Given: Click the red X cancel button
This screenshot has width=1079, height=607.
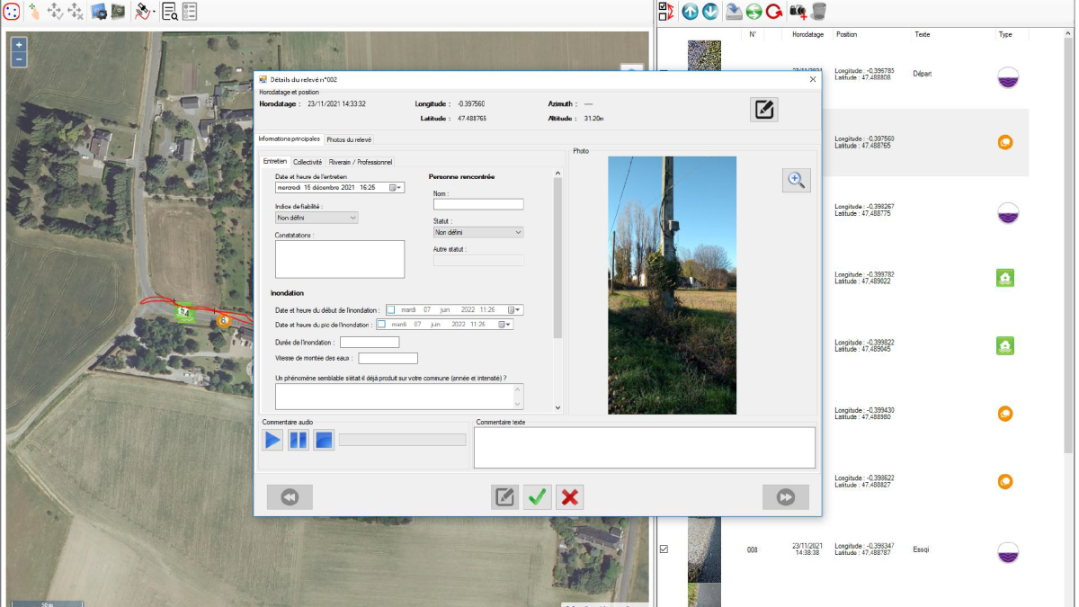Looking at the screenshot, I should (x=569, y=497).
